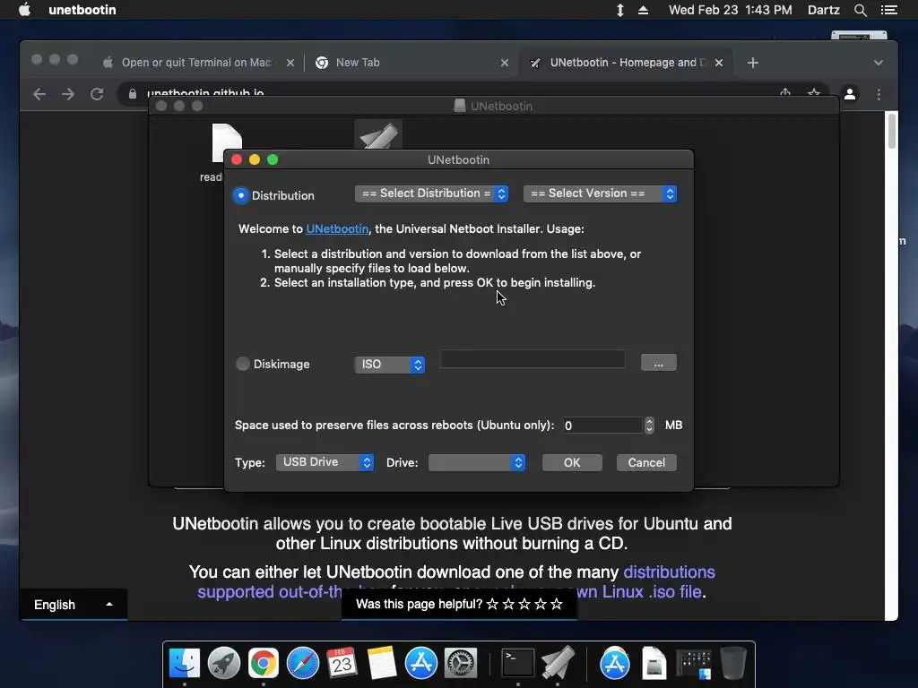
Task: Open the Trash in the Dock
Action: (x=733, y=663)
